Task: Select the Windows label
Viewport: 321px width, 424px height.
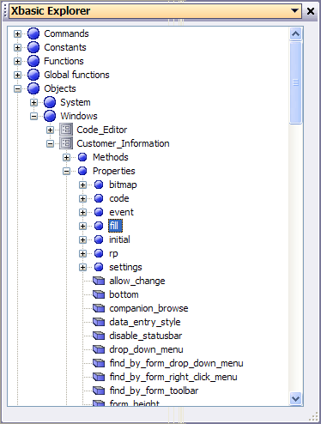Action: pyautogui.click(x=79, y=116)
